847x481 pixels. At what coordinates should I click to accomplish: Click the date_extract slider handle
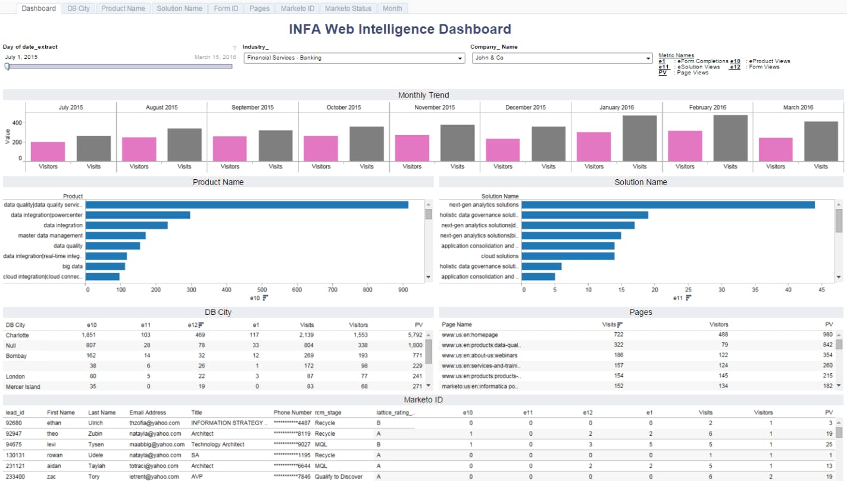point(7,67)
